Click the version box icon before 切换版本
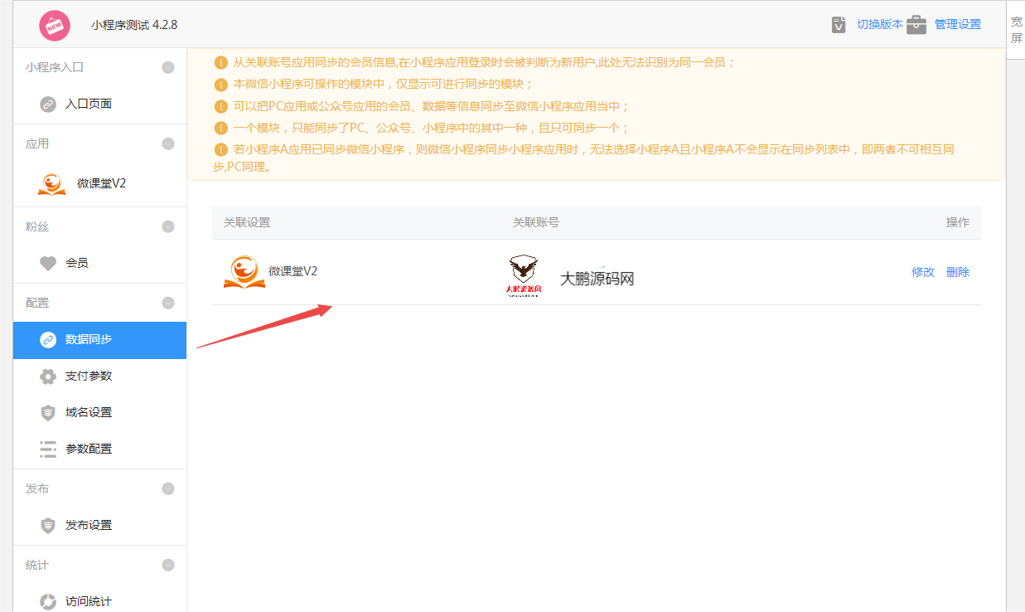This screenshot has height=612, width=1025. 839,24
